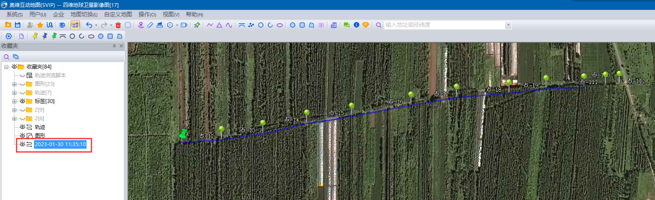Select the ruler distance measurement tool
This screenshot has width=655, height=200.
click(150, 25)
